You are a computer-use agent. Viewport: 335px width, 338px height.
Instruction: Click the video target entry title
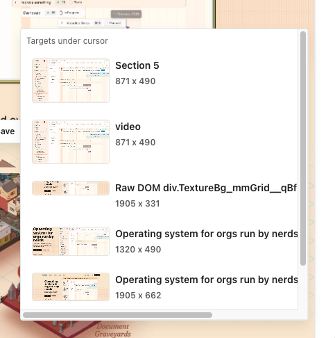128,127
